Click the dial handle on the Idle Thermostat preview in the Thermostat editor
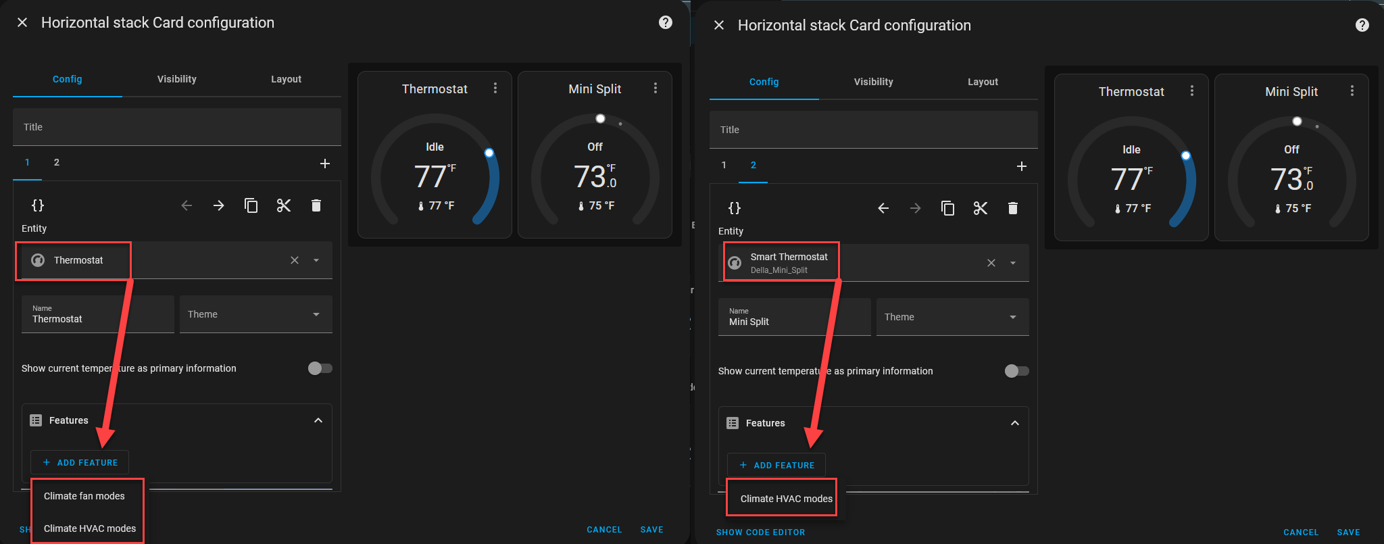The width and height of the screenshot is (1384, 544). 489,153
